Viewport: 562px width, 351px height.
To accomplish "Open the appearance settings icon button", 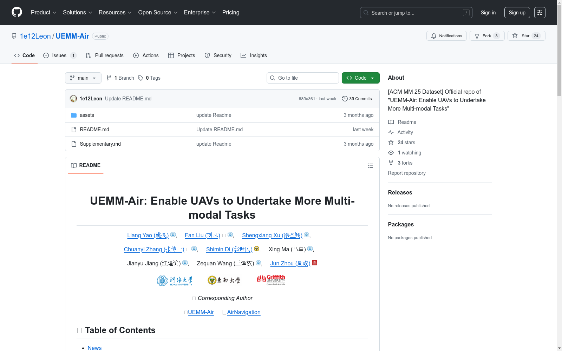I will pos(540,13).
